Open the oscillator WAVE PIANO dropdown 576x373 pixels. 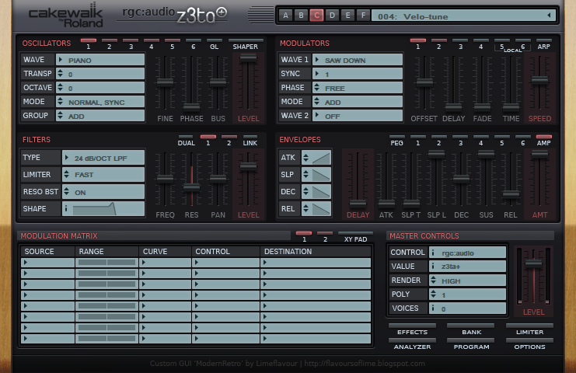point(100,60)
